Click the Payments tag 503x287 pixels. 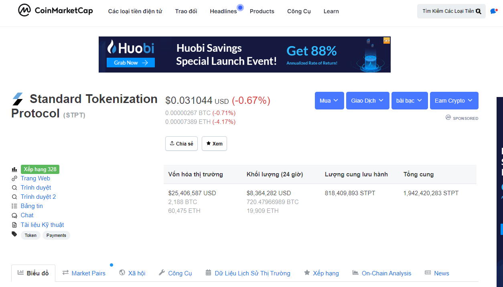coord(56,235)
